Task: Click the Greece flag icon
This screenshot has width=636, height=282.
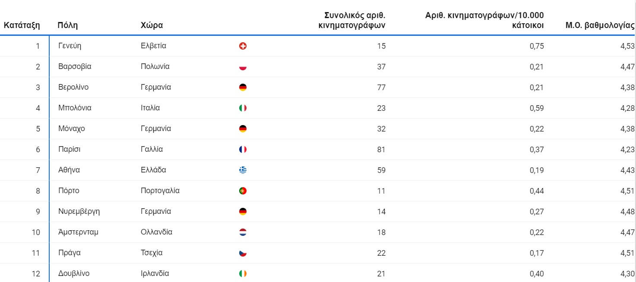Action: 243,170
